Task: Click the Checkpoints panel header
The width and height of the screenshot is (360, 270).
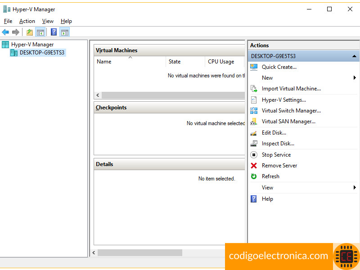Action: 169,108
